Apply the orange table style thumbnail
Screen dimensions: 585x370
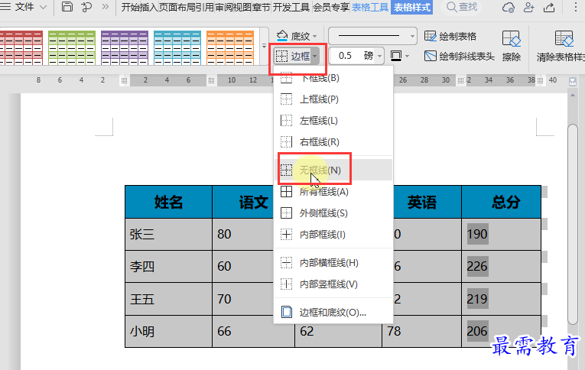pos(230,47)
